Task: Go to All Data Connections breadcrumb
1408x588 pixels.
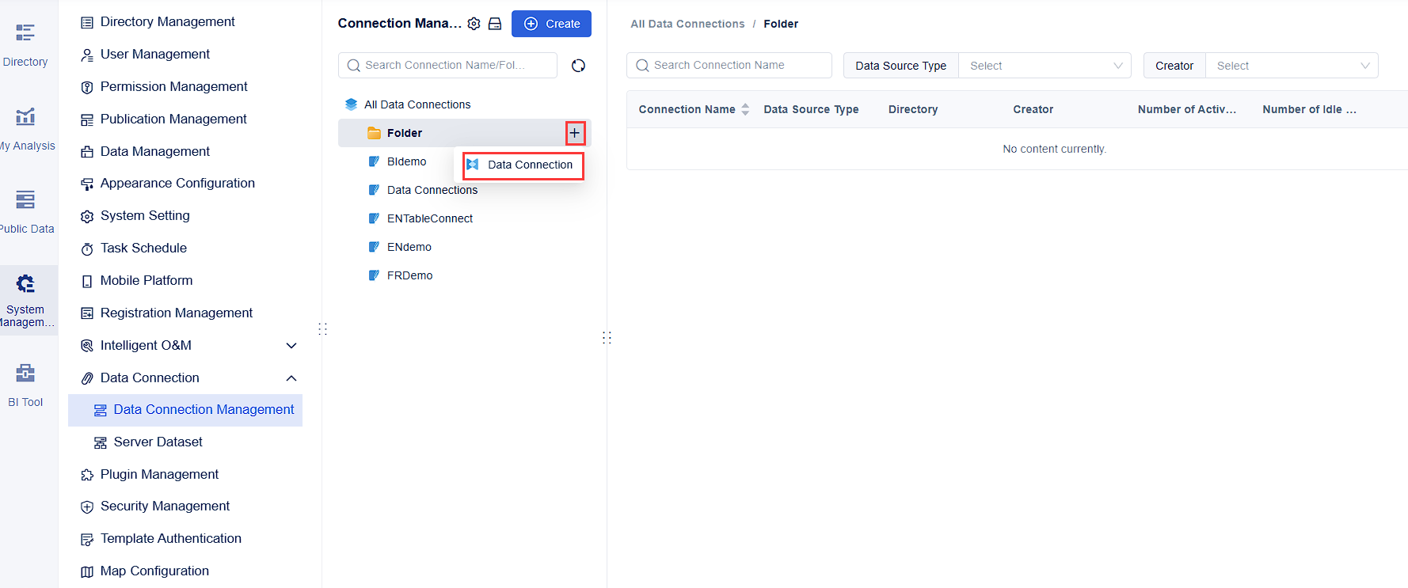Action: [x=687, y=24]
